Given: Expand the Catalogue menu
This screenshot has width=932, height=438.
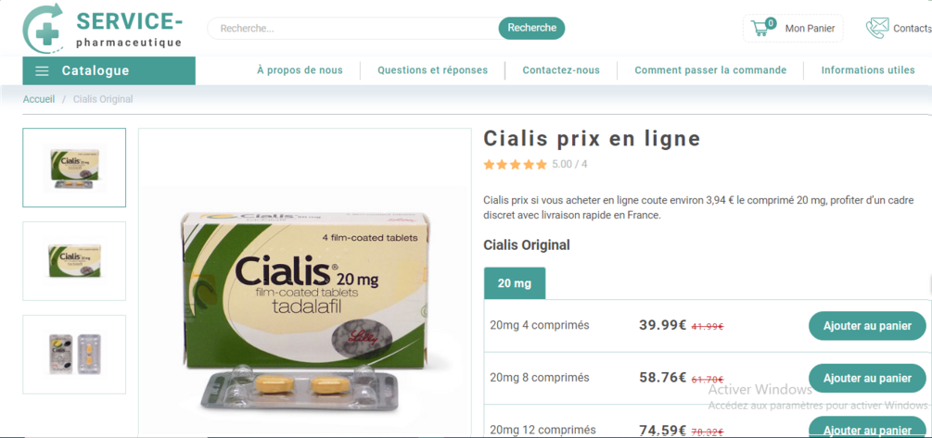Looking at the screenshot, I should coord(109,70).
